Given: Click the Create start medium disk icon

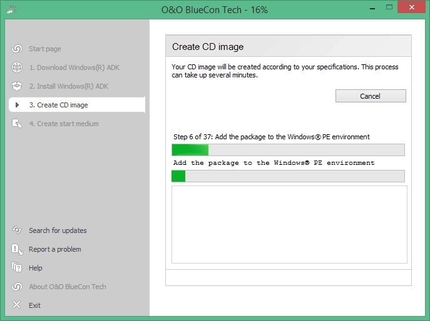Looking at the screenshot, I should pyautogui.click(x=17, y=124).
